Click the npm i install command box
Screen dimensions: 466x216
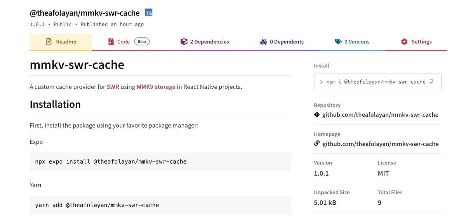(377, 82)
